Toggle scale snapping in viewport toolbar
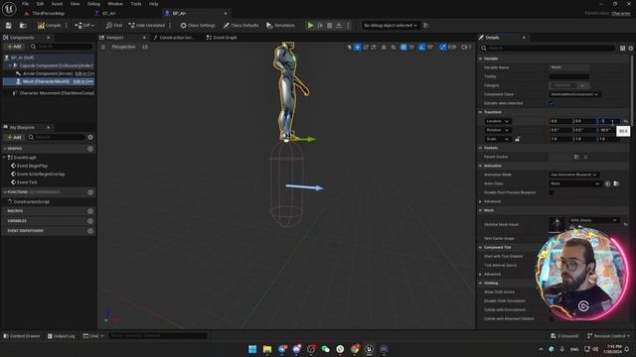This screenshot has height=357, width=636. [x=443, y=47]
